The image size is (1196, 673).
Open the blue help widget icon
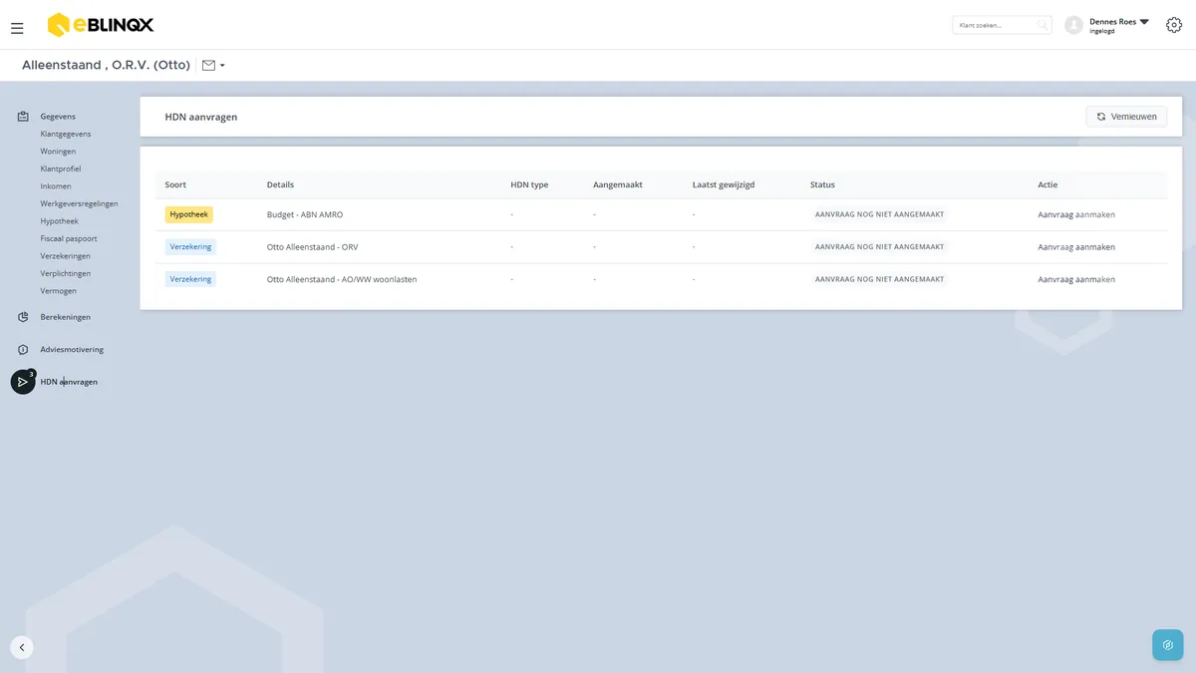coord(1167,645)
